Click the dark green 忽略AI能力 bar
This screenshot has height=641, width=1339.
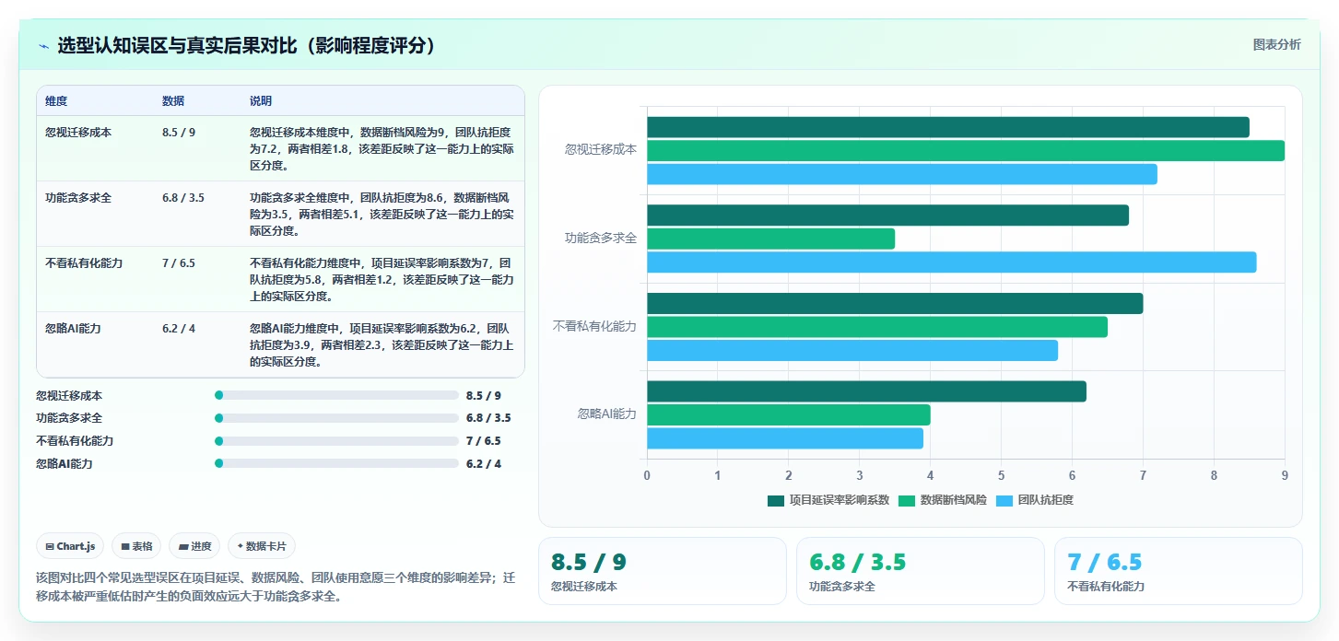866,391
